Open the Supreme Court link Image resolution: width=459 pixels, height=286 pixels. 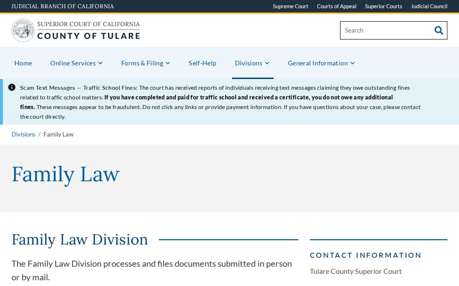pos(290,6)
